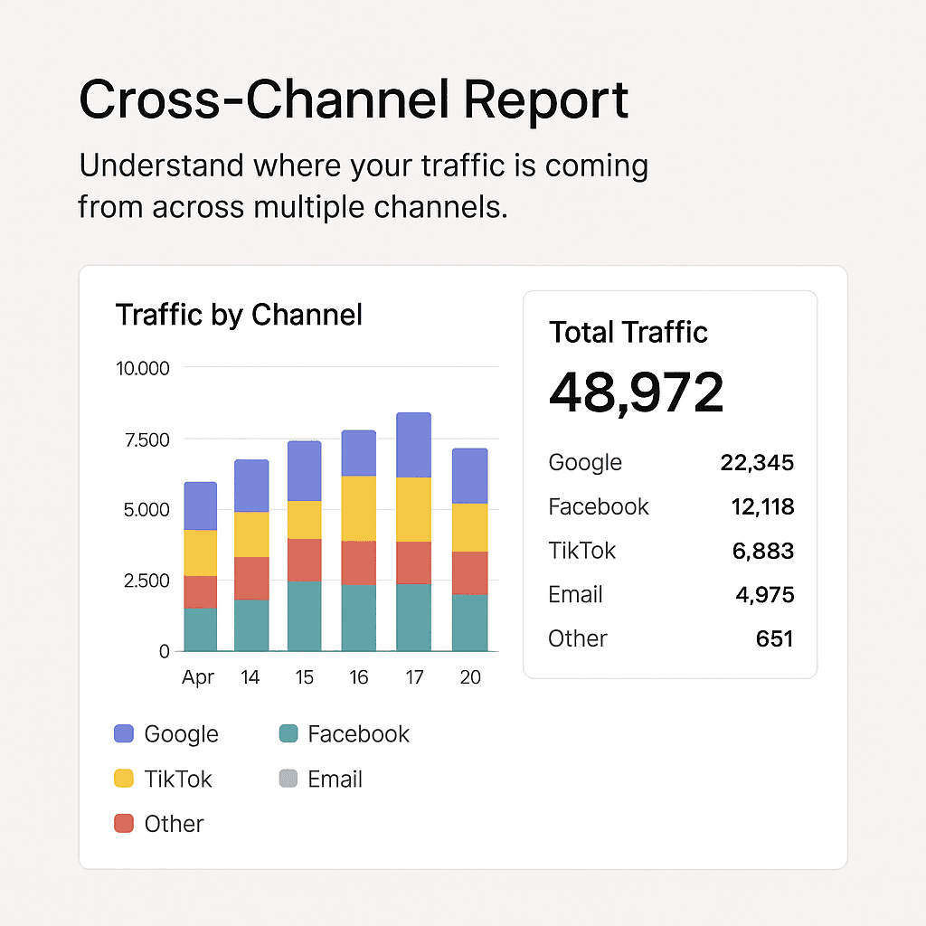Click the red Other legend swatch
Screen dimensions: 926x926
pyautogui.click(x=124, y=824)
